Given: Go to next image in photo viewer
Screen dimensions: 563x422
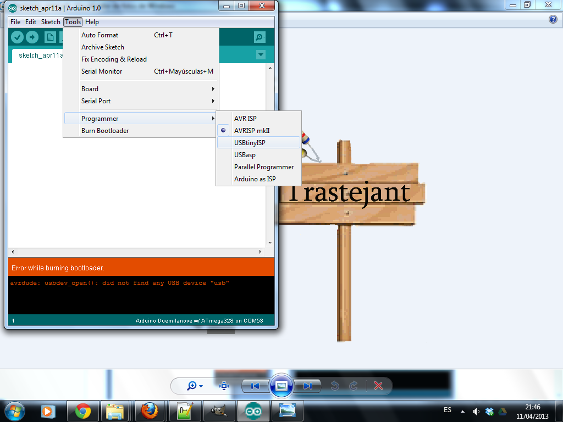Looking at the screenshot, I should [x=307, y=386].
